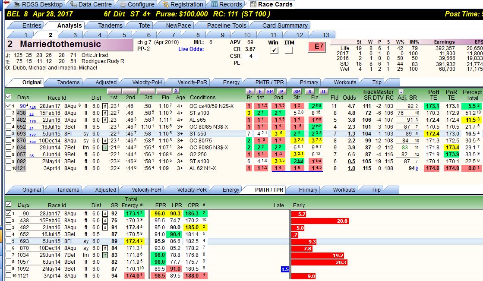483x281 pixels.
Task: Toggle select-all checkbox beside upper Days header
Action: (x=8, y=97)
